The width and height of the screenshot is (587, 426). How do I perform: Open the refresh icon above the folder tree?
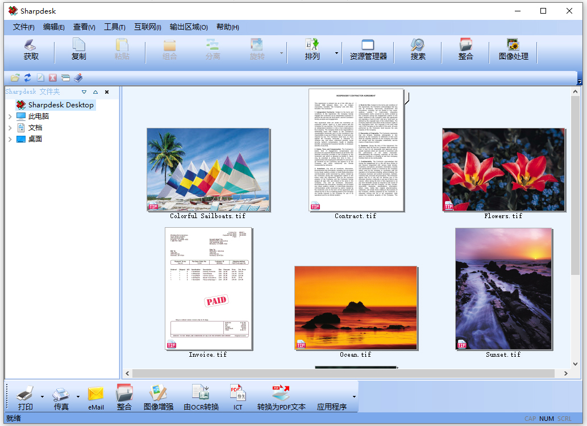point(28,78)
